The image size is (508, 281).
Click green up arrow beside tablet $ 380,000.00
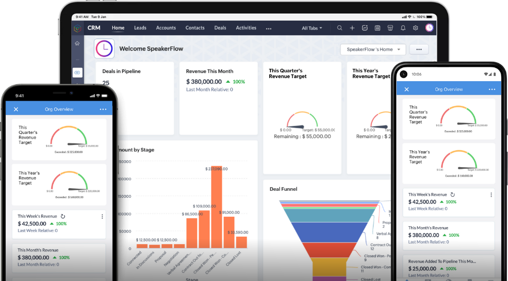click(228, 82)
